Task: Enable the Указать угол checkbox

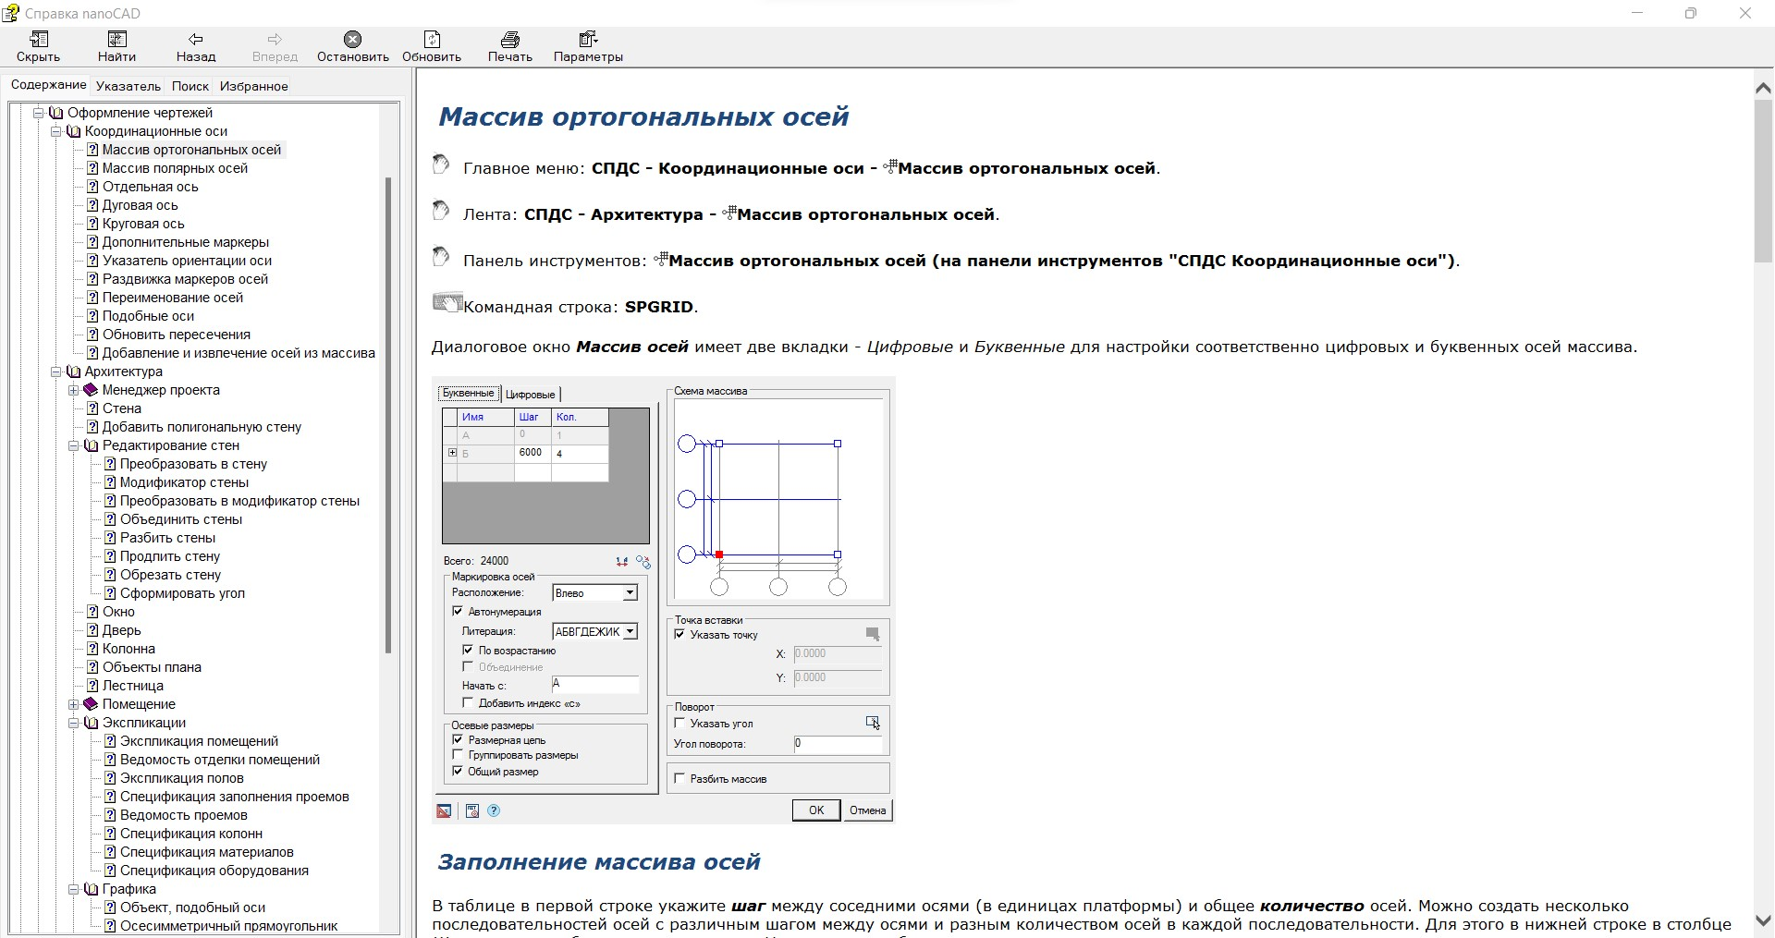Action: click(x=679, y=723)
